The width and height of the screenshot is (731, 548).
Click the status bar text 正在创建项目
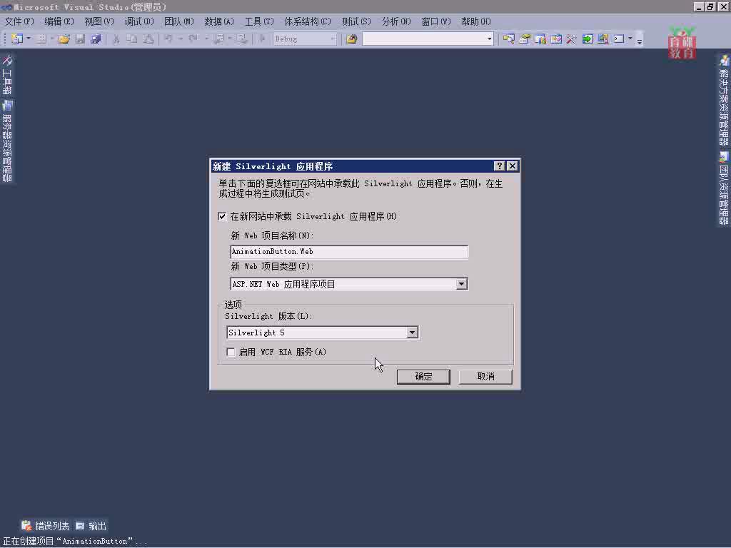pos(74,541)
